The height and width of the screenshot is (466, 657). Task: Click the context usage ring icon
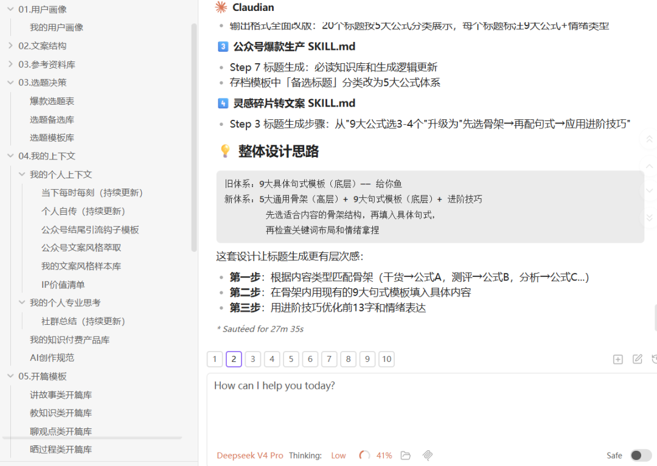pos(364,456)
